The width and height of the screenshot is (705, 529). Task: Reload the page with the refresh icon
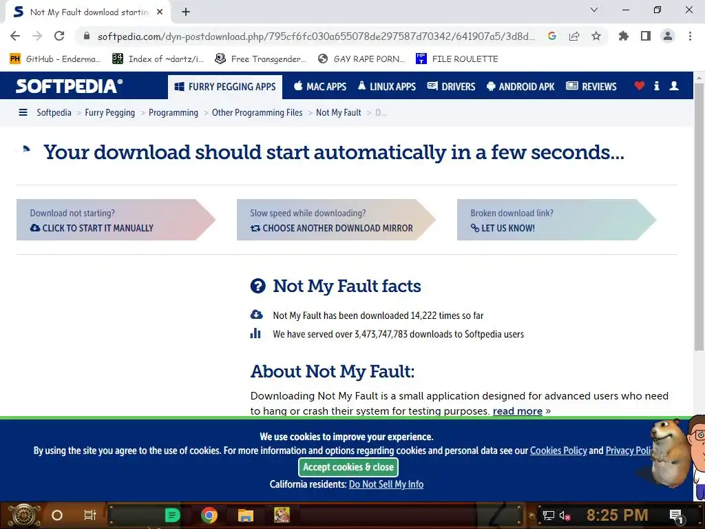point(59,36)
